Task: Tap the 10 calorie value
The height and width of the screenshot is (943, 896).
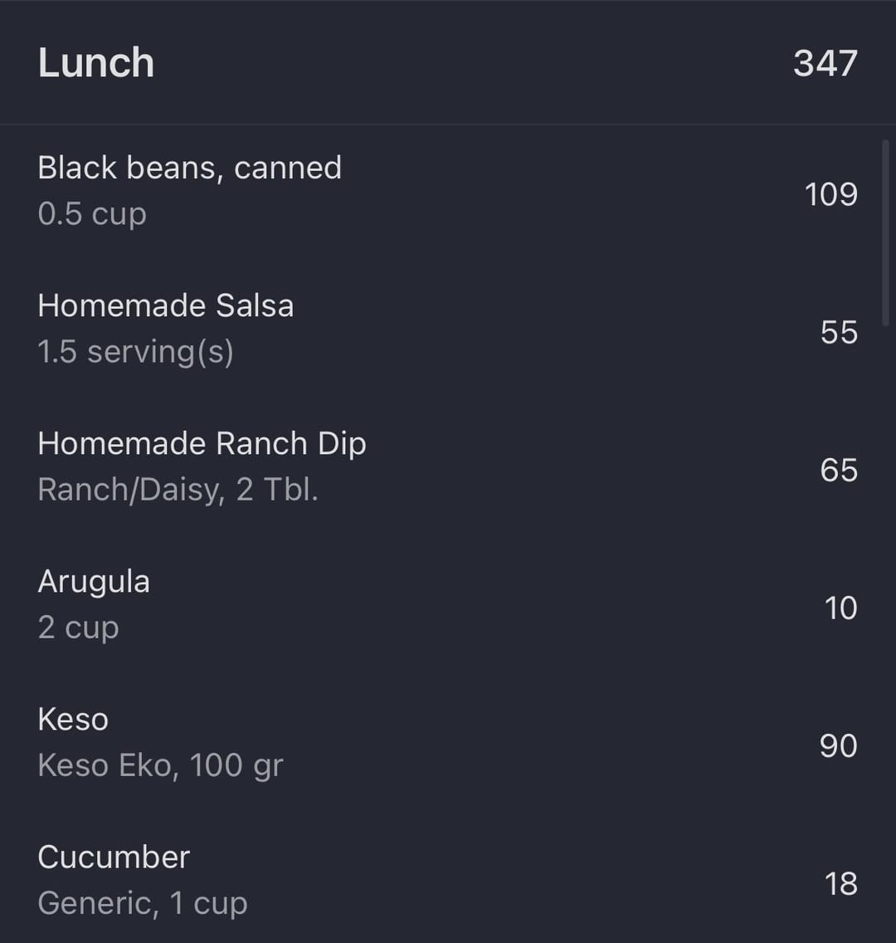Action: pyautogui.click(x=840, y=608)
